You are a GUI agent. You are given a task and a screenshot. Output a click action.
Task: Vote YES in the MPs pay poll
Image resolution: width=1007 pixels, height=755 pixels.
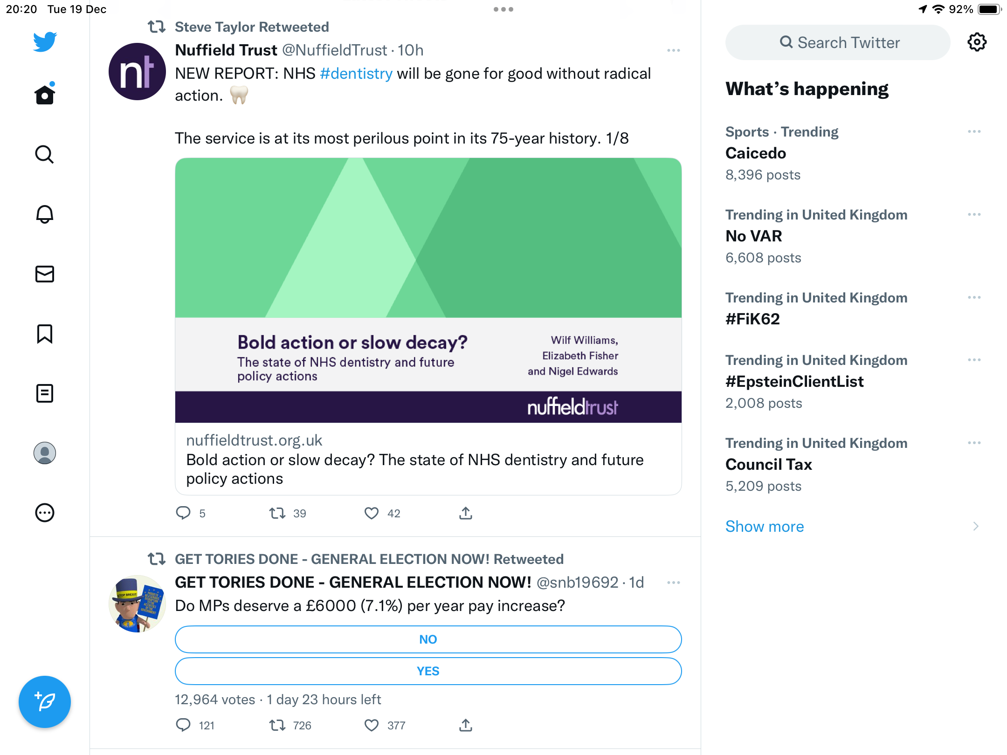(428, 671)
